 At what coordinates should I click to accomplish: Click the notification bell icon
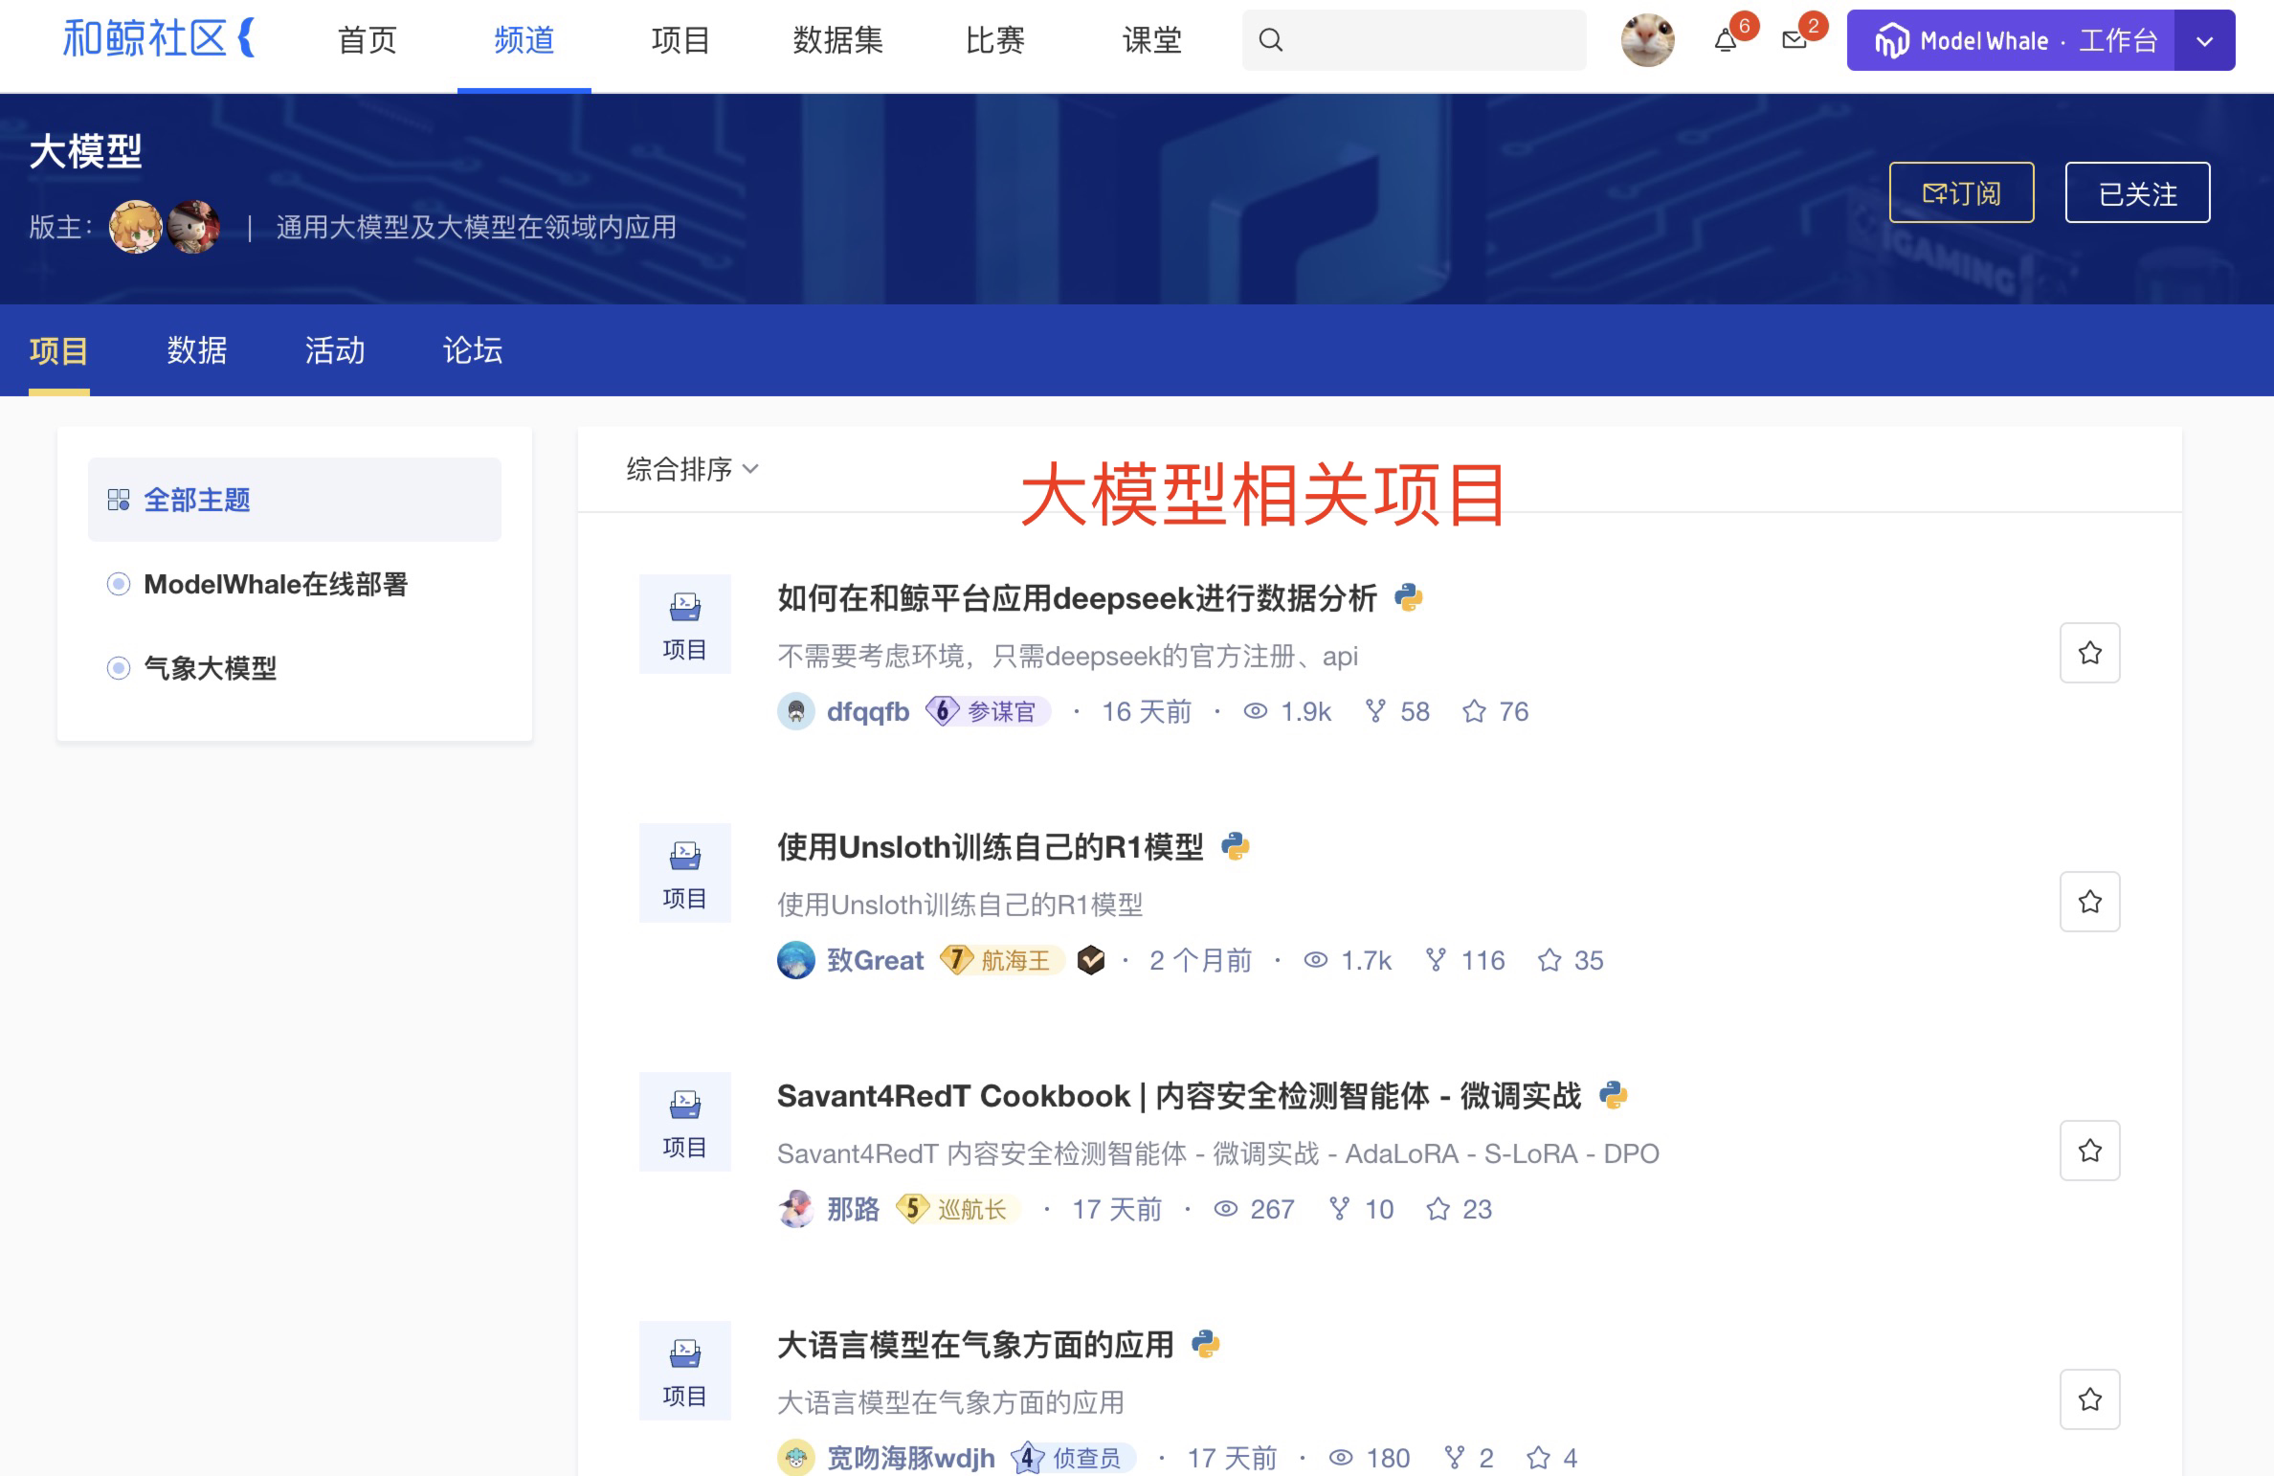[1726, 41]
